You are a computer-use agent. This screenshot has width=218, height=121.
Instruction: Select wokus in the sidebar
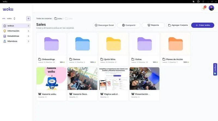tap(16, 26)
